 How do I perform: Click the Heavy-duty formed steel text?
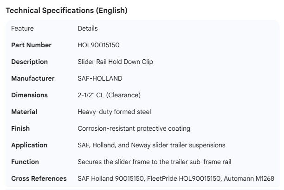[x=114, y=112]
